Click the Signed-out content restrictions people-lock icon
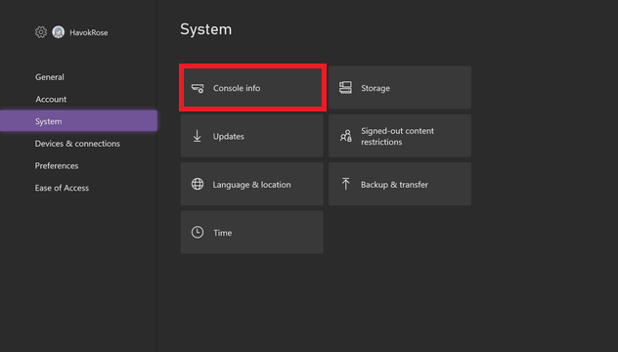Image resolution: width=618 pixels, height=352 pixels. pyautogui.click(x=345, y=136)
